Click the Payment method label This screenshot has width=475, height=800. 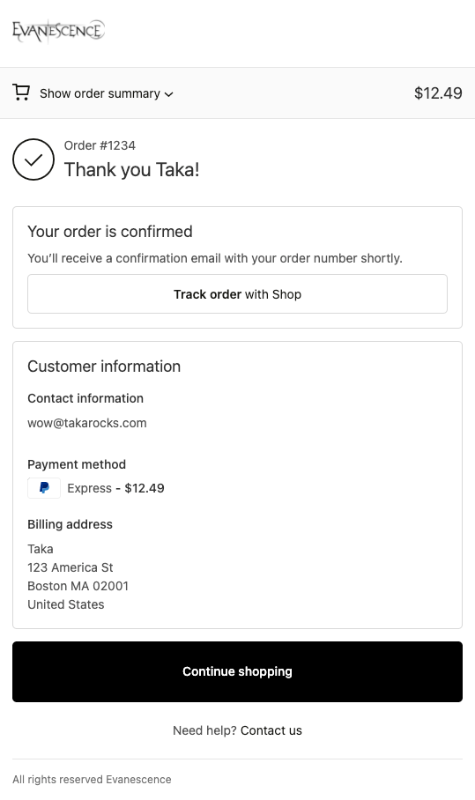(77, 464)
